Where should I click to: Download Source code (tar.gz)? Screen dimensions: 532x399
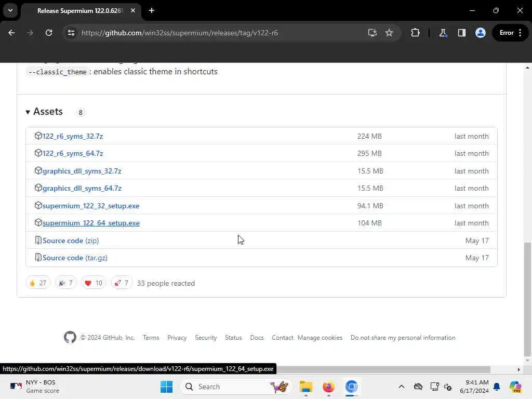[75, 258]
